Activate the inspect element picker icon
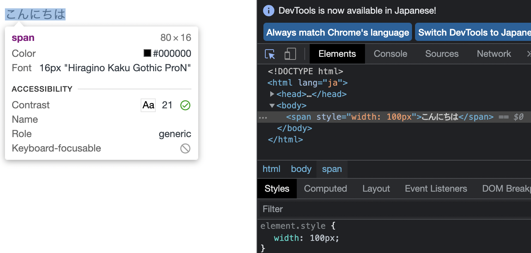The width and height of the screenshot is (531, 253). point(269,54)
